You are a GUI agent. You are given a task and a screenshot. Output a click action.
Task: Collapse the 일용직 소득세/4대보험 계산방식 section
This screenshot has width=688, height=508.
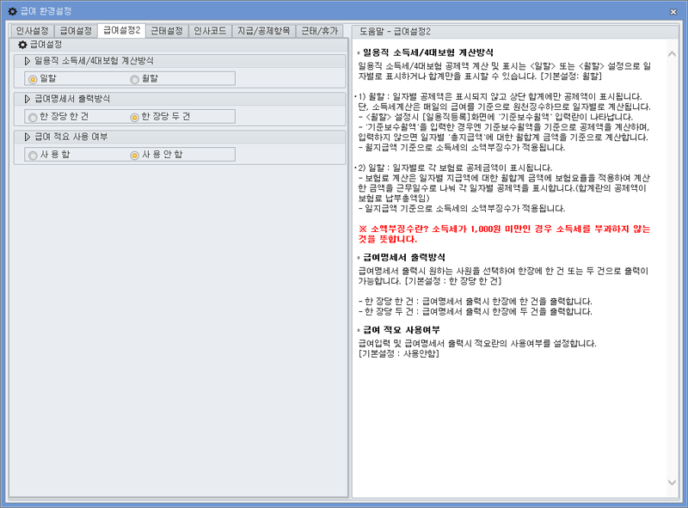[x=26, y=60]
